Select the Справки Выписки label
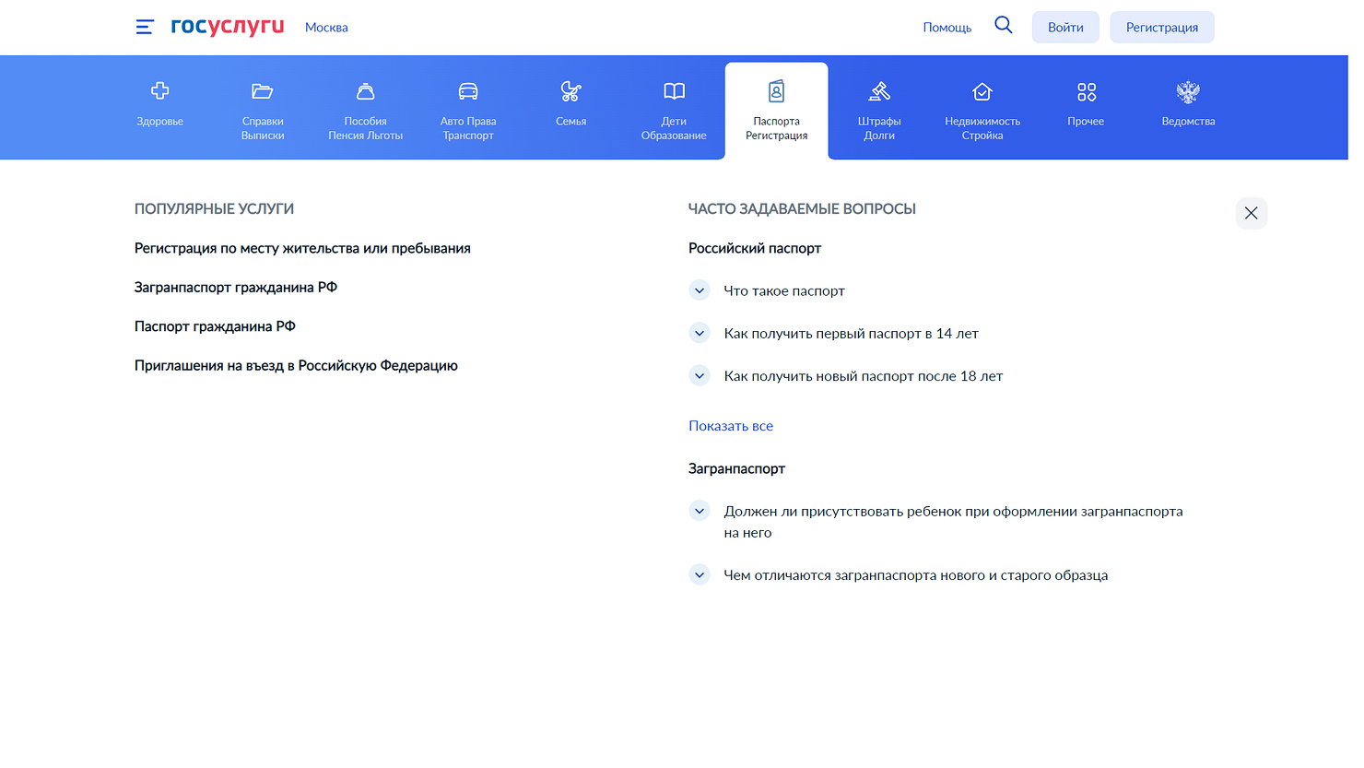1364x768 pixels. click(x=263, y=128)
